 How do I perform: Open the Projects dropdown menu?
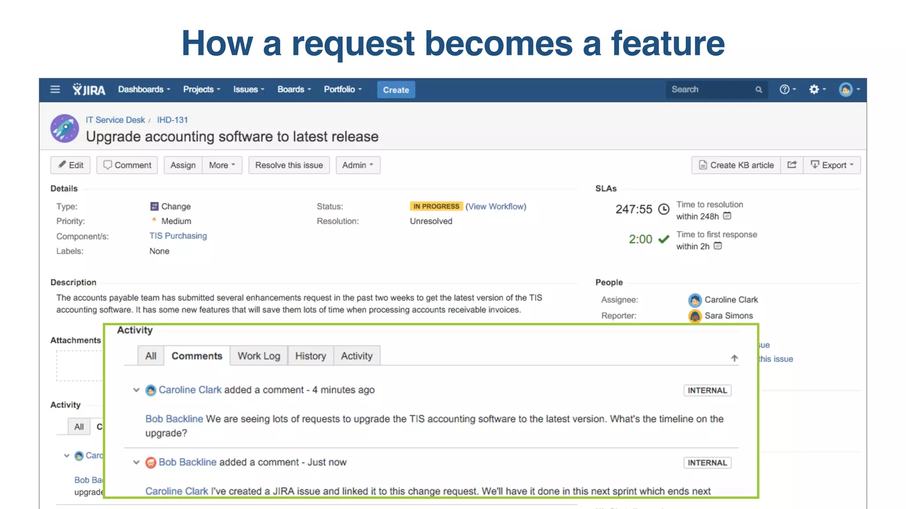click(202, 89)
